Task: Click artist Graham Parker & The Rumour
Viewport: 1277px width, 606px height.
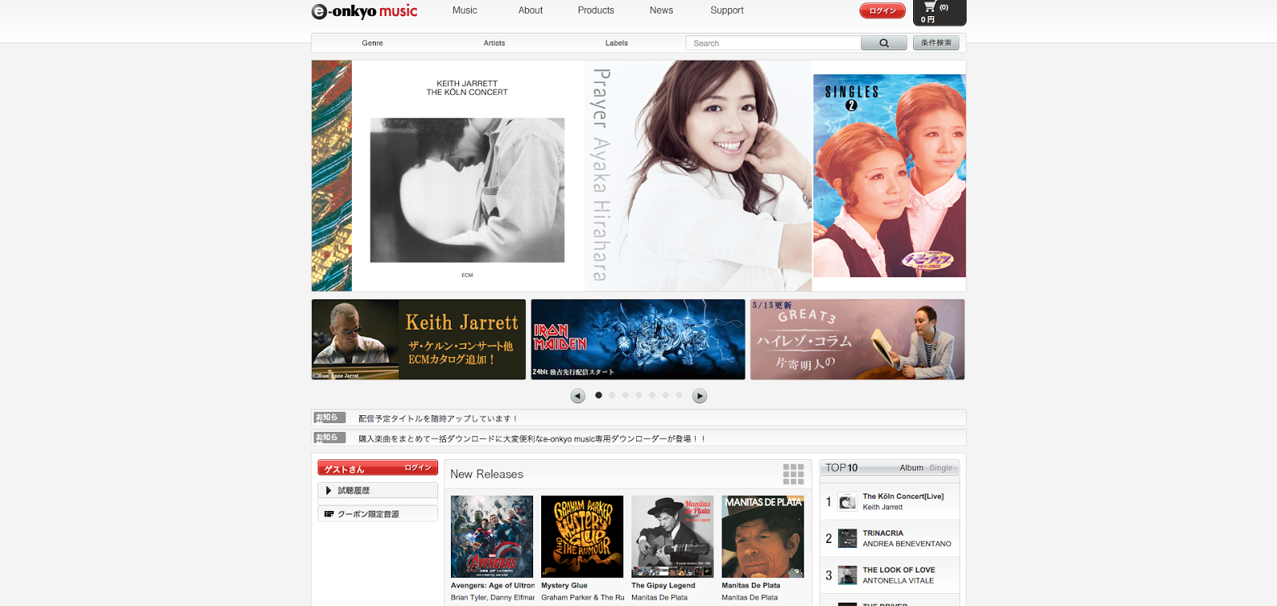Action: (583, 597)
